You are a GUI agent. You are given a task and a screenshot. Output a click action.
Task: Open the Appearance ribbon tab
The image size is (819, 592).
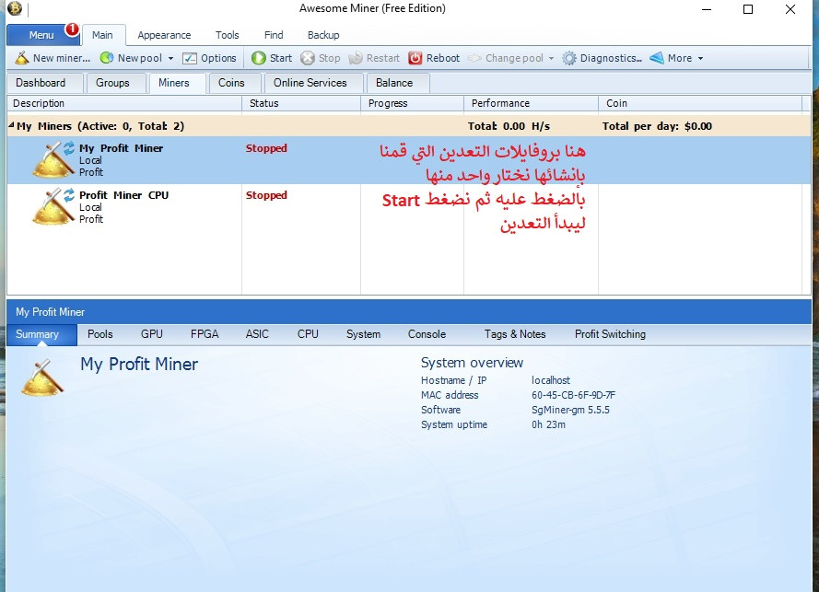point(164,35)
